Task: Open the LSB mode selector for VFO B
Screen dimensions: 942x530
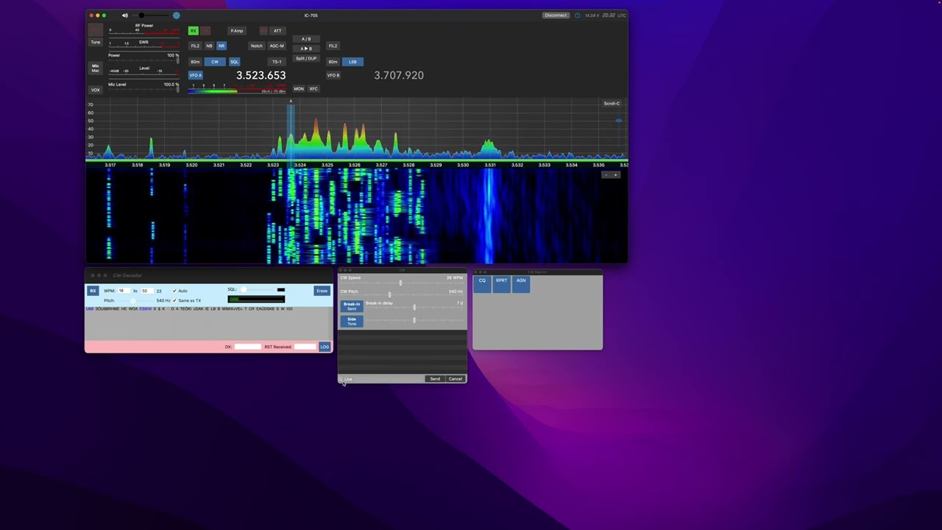Action: pyautogui.click(x=353, y=62)
